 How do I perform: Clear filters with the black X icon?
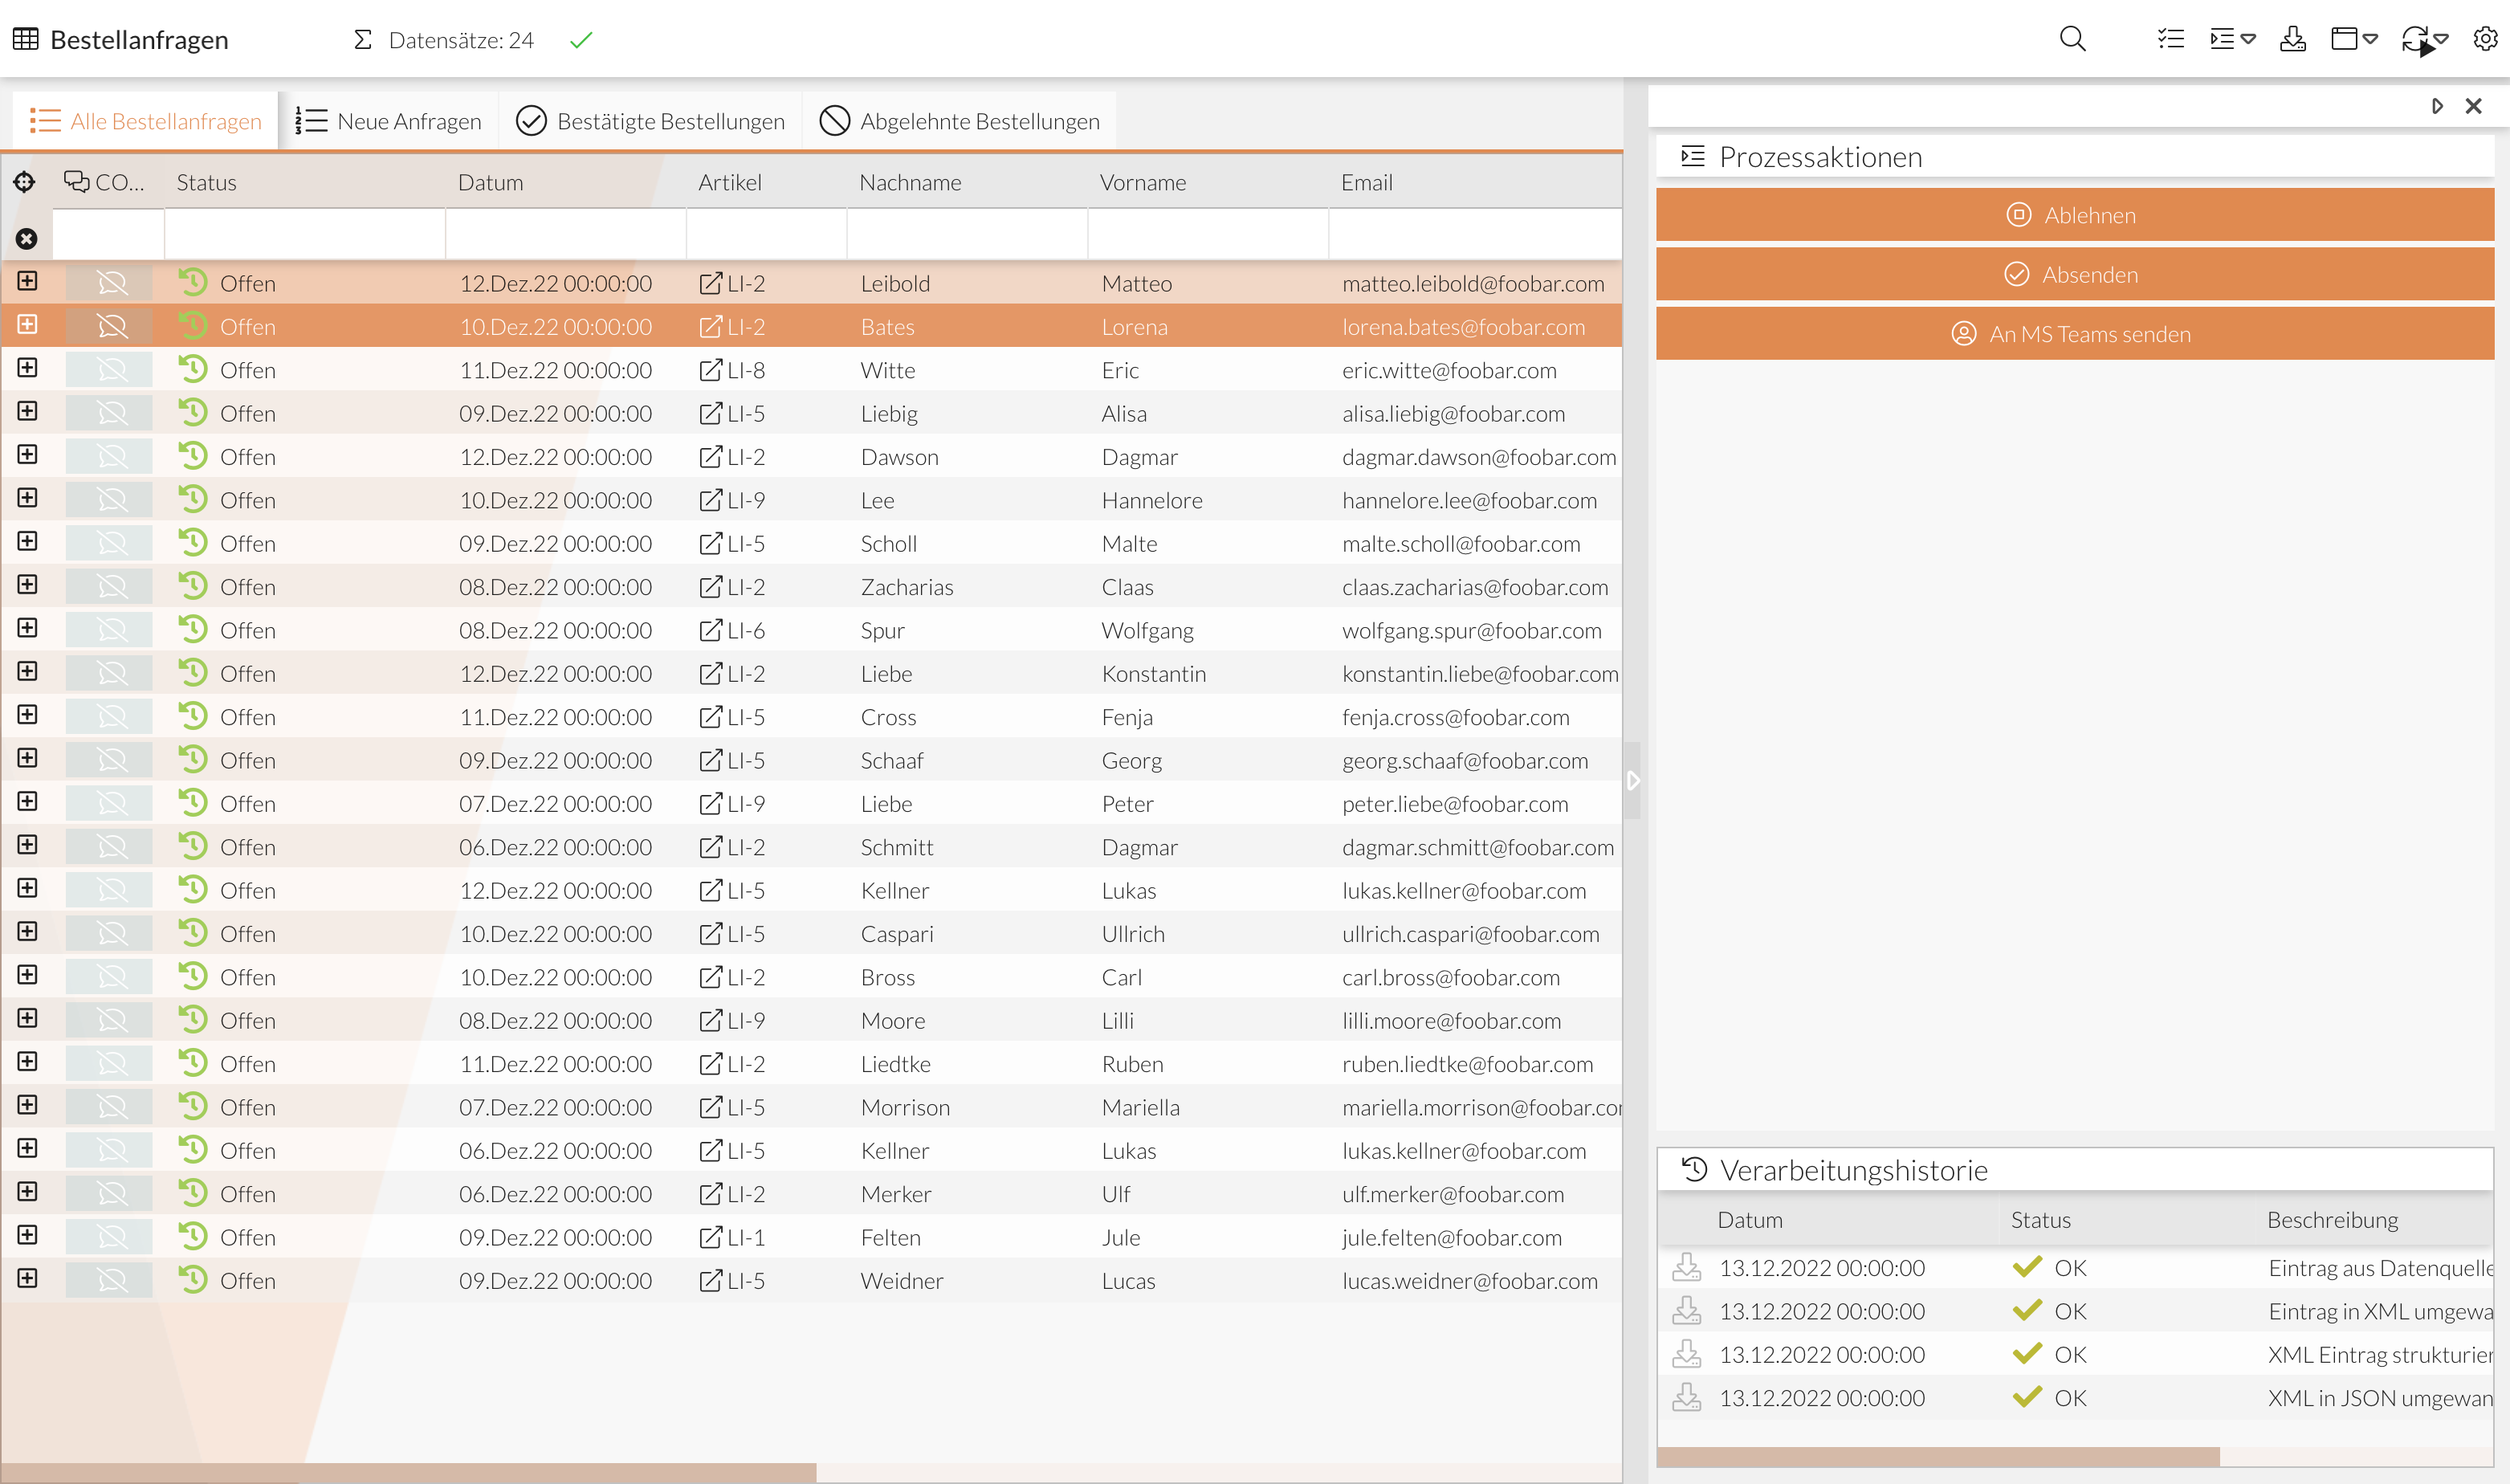point(27,238)
